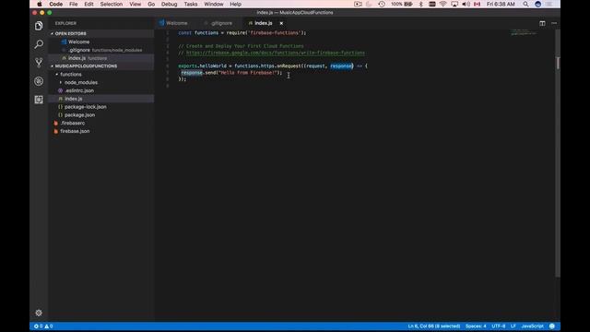Change the LF end-of-line sequence
This screenshot has height=332, width=590.
(513, 326)
